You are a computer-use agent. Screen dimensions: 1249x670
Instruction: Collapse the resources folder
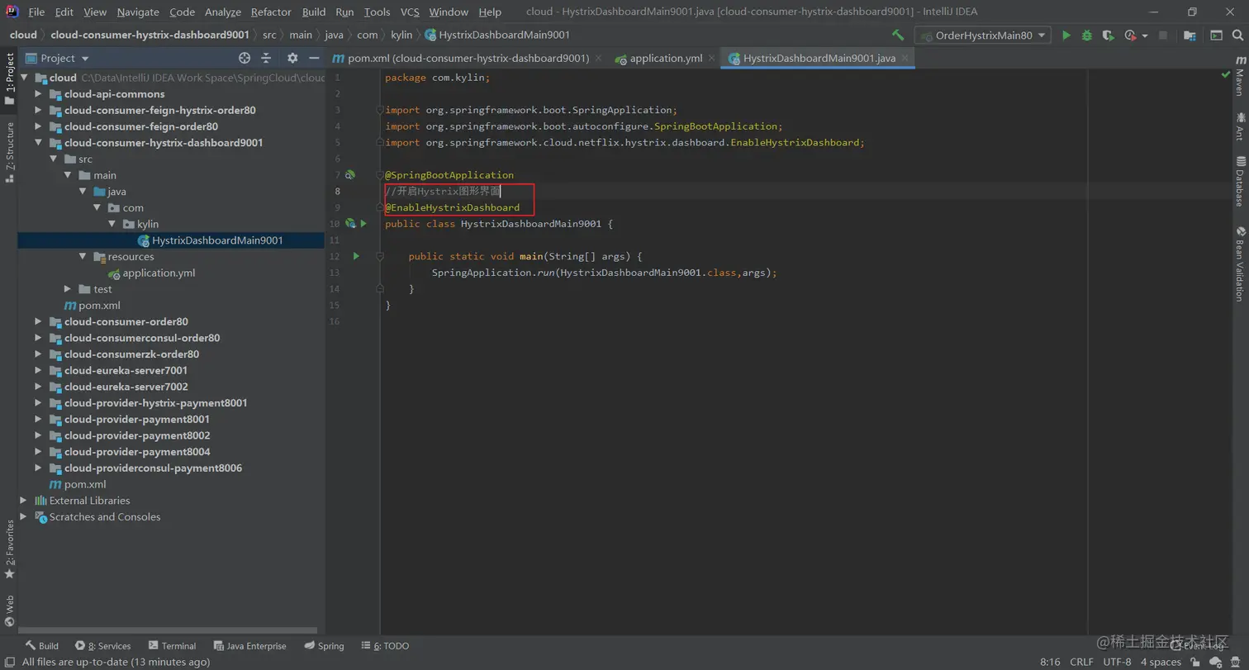83,257
